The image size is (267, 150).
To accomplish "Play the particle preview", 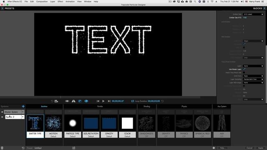I will click(x=103, y=101).
